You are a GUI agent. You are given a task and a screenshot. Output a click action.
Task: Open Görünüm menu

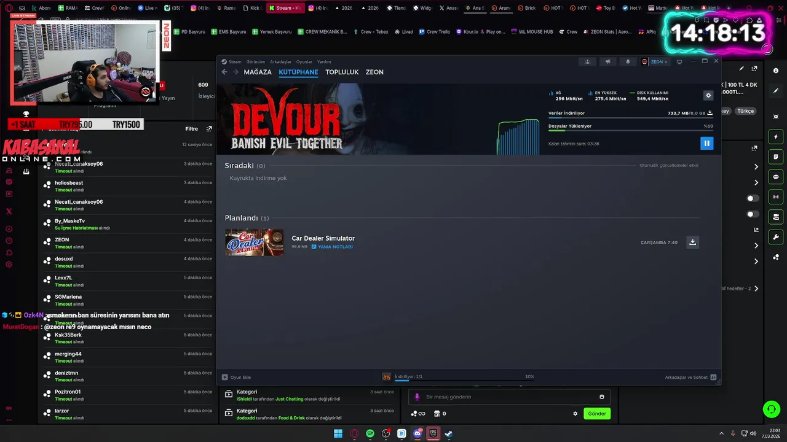tap(256, 61)
